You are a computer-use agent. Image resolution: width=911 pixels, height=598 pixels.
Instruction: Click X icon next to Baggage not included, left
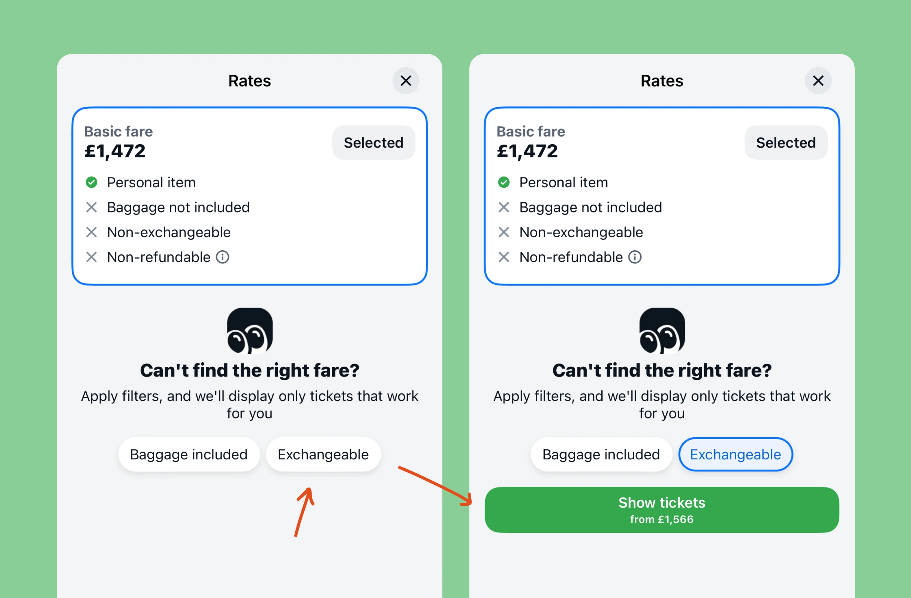point(91,207)
